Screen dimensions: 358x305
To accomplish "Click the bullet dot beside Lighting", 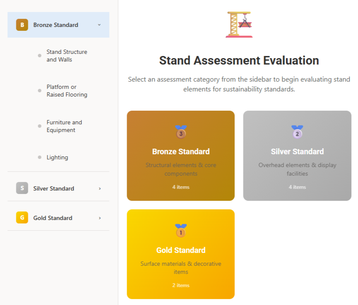I will coord(39,157).
